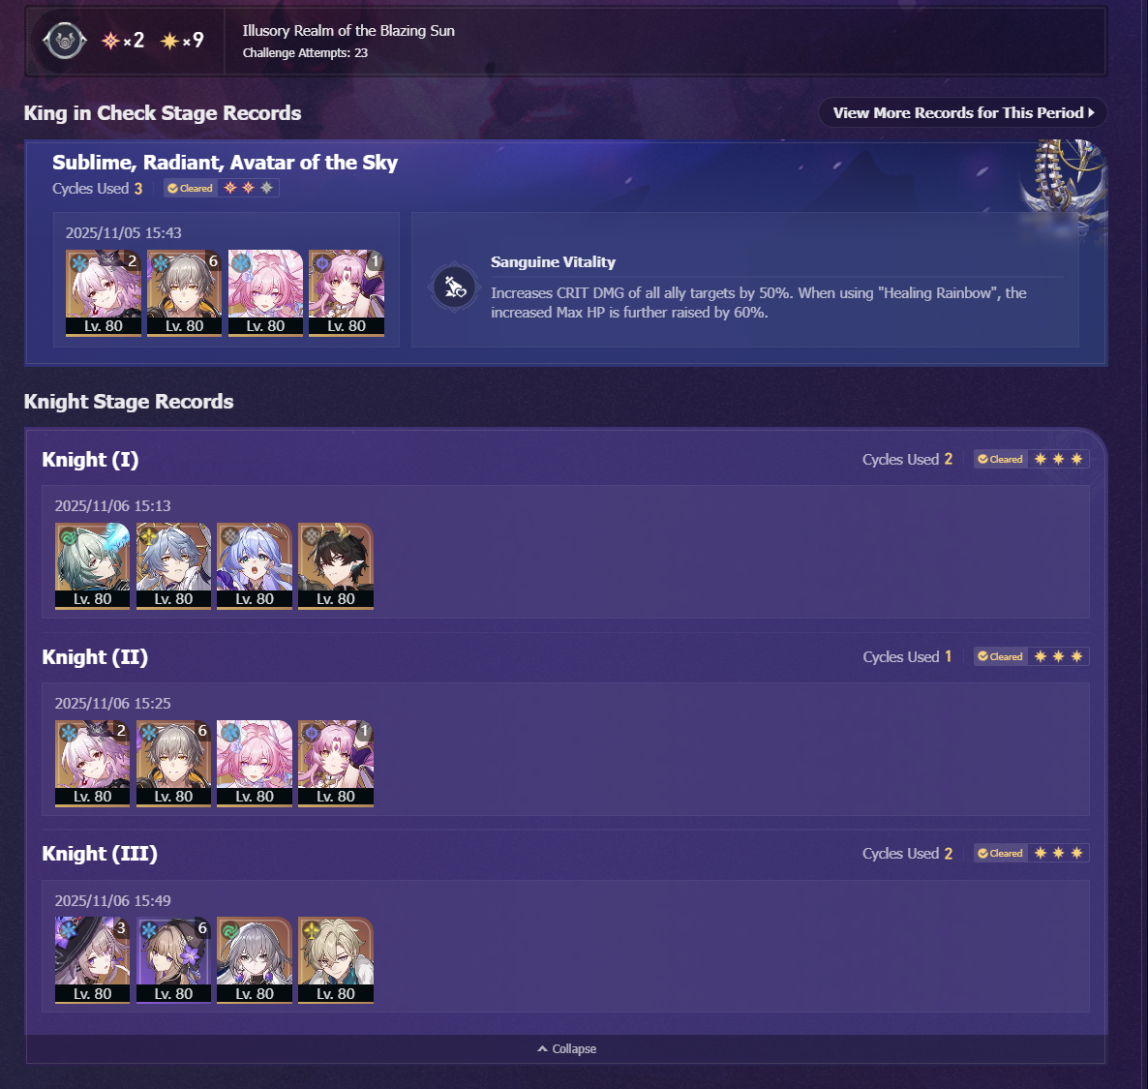The width and height of the screenshot is (1148, 1089).
Task: Click the green-haired first character in Knight (I)
Action: tap(92, 565)
